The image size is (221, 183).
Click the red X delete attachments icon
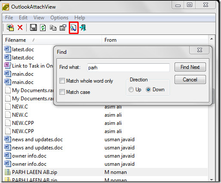(x=20, y=28)
